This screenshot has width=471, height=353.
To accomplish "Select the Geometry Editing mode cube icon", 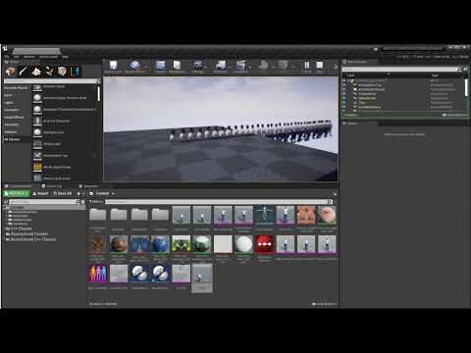I will pos(62,71).
